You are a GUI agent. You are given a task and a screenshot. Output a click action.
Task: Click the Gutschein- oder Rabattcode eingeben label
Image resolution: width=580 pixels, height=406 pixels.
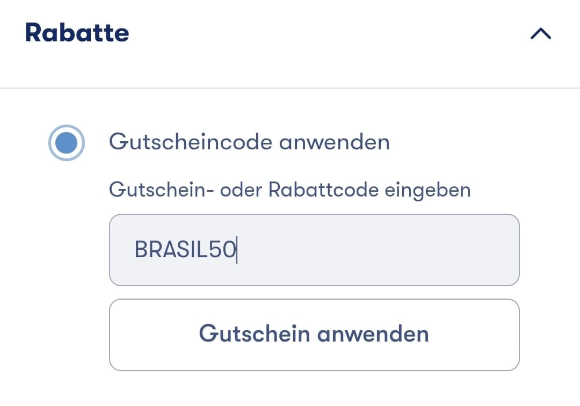(289, 190)
